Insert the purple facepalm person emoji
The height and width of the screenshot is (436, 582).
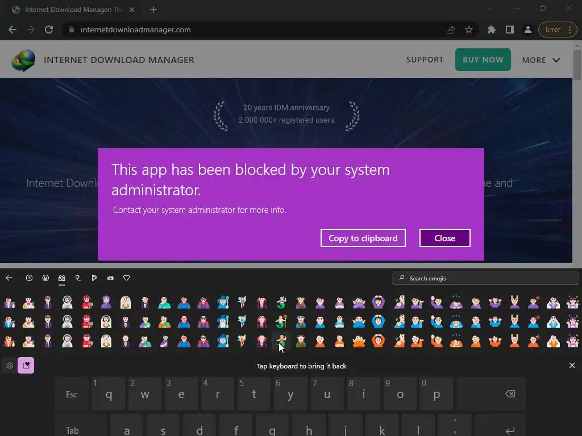click(x=476, y=302)
